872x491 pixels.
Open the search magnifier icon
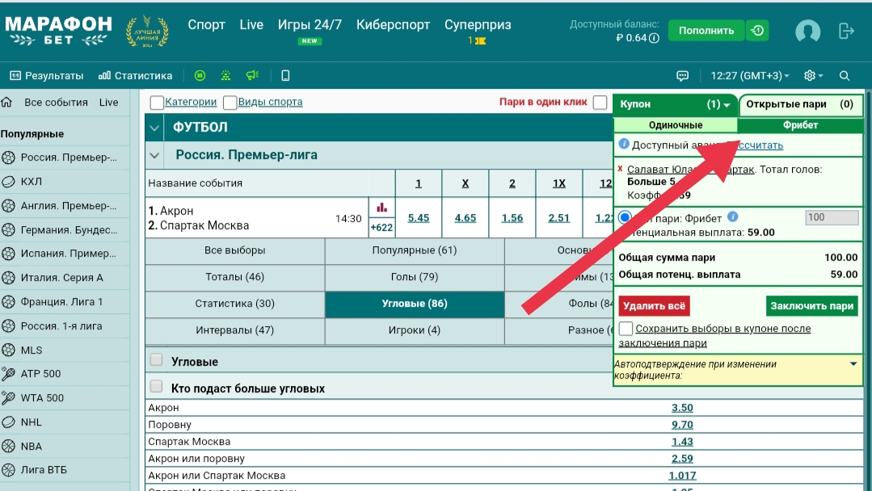point(845,76)
